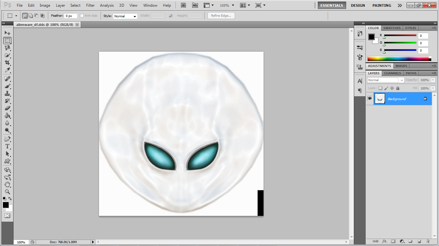The width and height of the screenshot is (439, 246).
Task: Open the collapsed History panel icon
Action: pos(360,33)
